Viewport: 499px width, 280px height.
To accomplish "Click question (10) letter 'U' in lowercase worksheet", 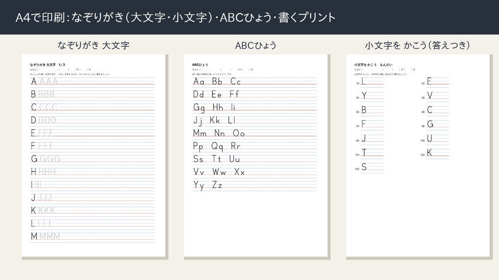I will pyautogui.click(x=429, y=139).
